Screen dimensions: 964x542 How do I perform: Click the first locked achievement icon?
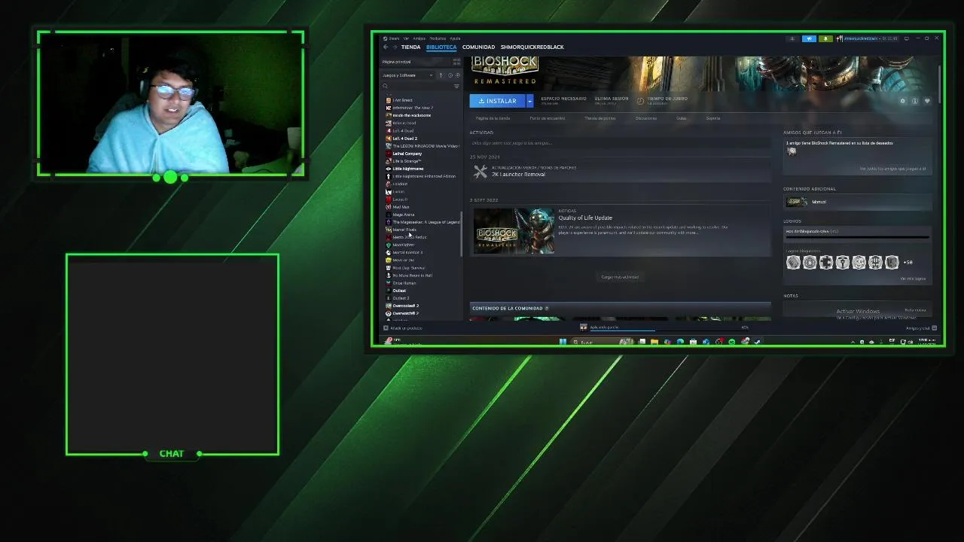pos(793,262)
